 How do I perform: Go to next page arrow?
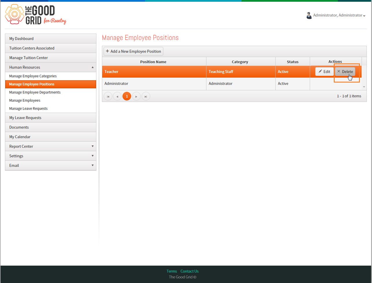[x=136, y=96]
